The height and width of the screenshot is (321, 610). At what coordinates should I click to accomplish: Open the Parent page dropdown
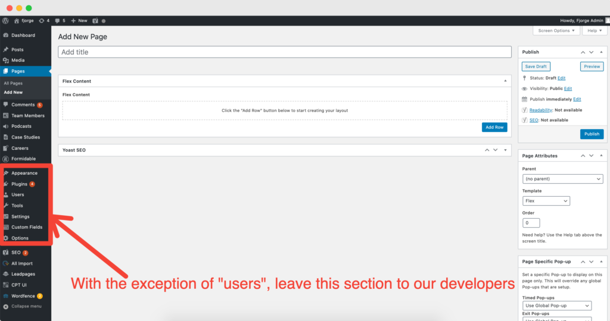point(562,179)
